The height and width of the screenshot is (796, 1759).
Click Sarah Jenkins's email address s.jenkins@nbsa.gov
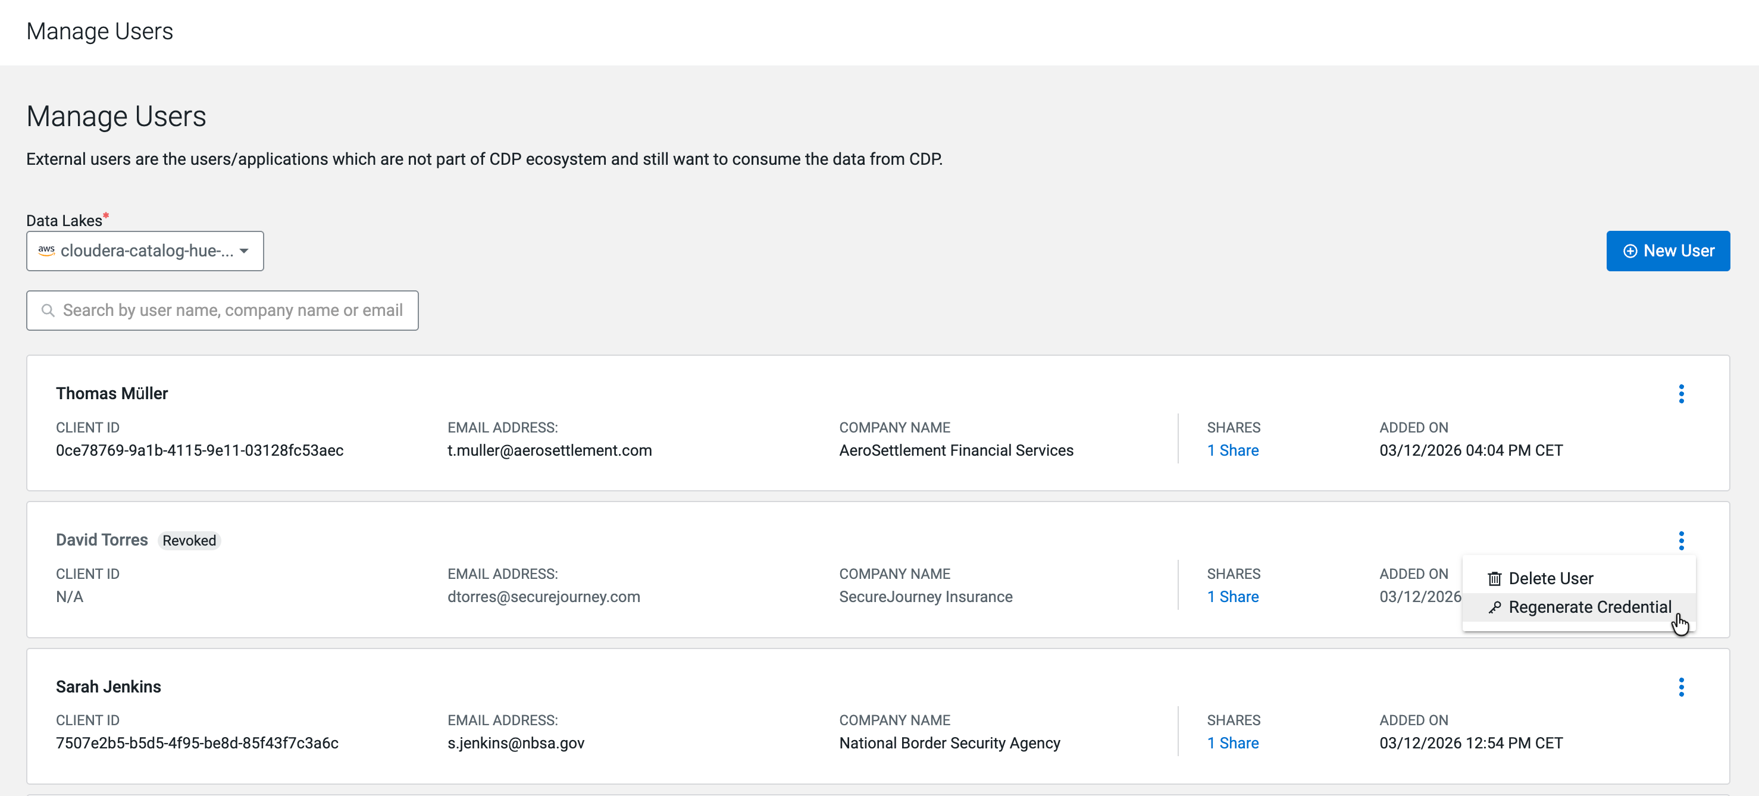515,742
